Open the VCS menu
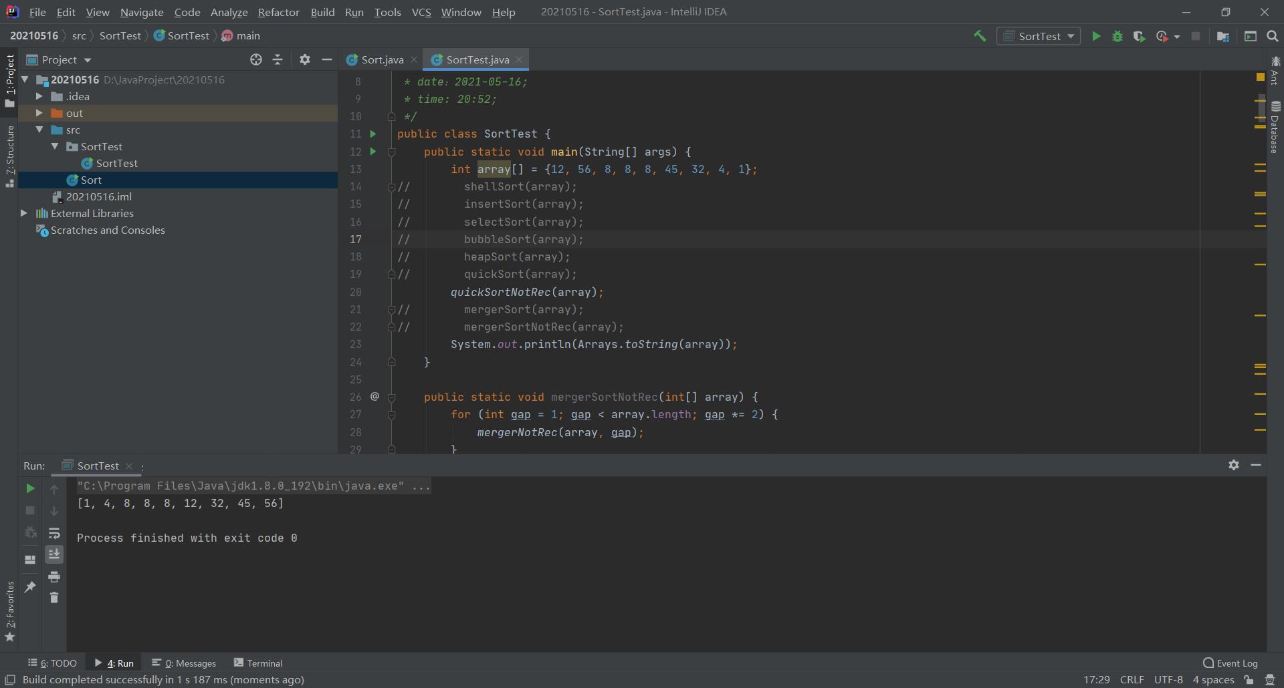 [421, 12]
